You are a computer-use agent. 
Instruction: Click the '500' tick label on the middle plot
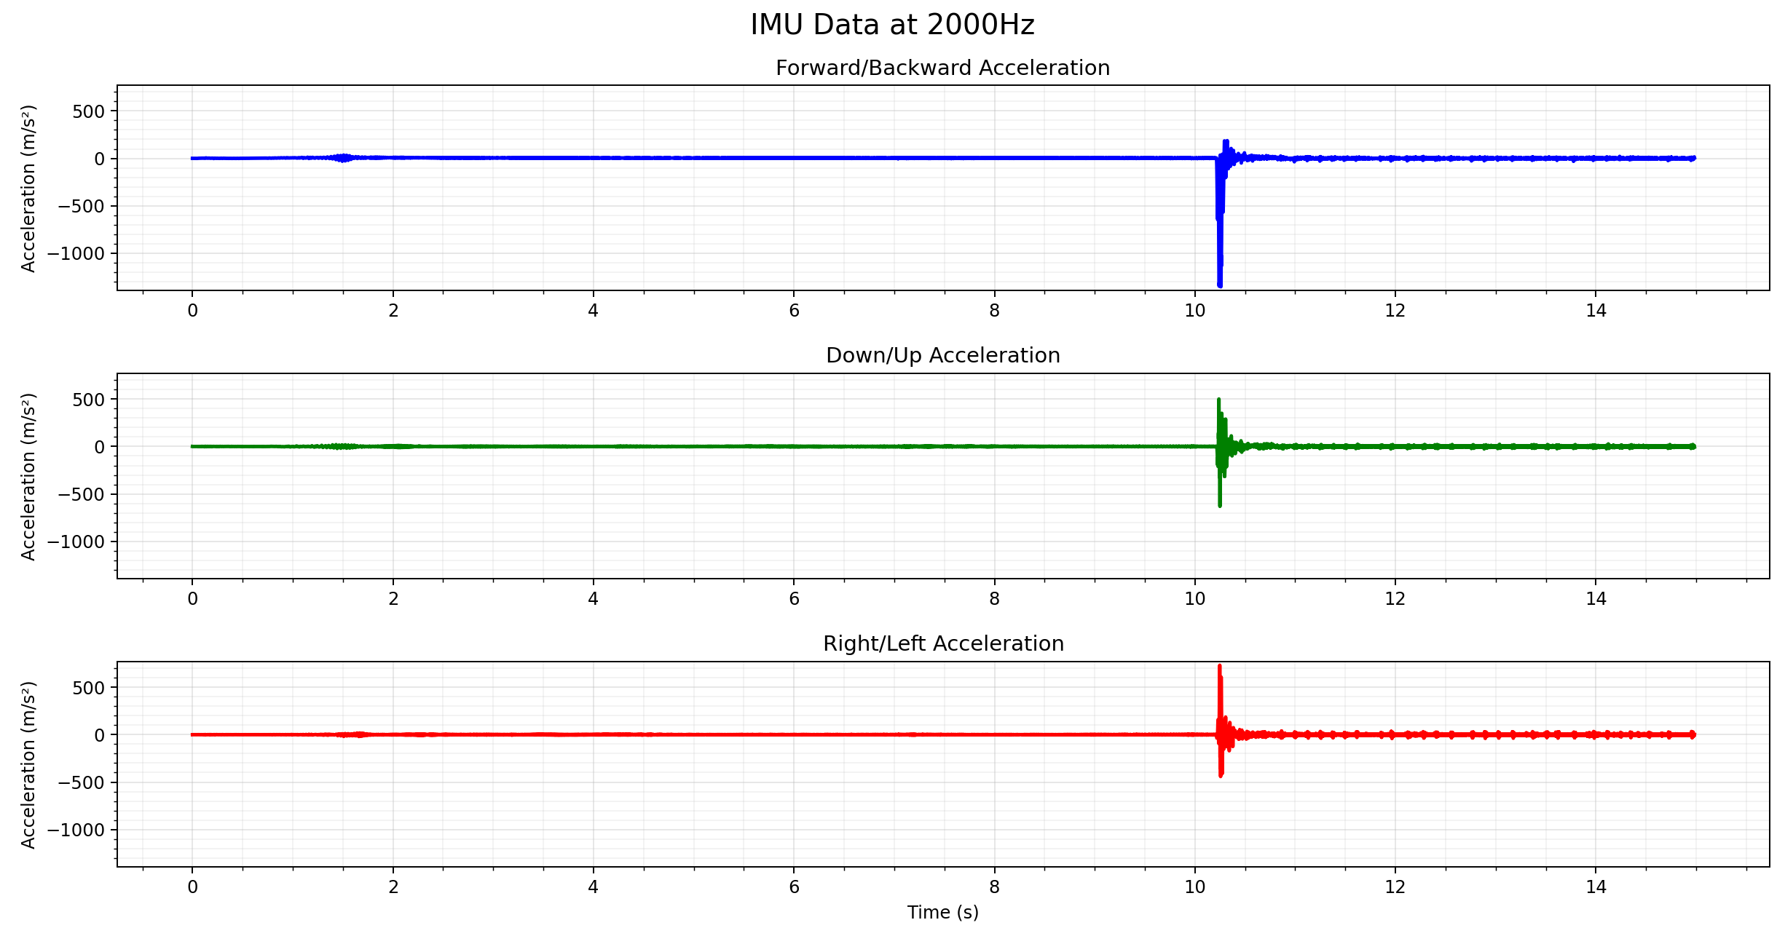pos(88,400)
